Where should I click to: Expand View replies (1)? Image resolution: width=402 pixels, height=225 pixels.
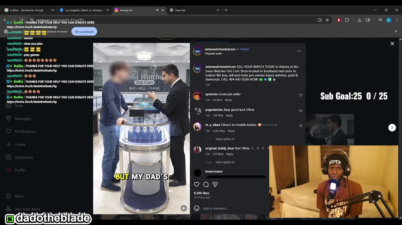(225, 162)
